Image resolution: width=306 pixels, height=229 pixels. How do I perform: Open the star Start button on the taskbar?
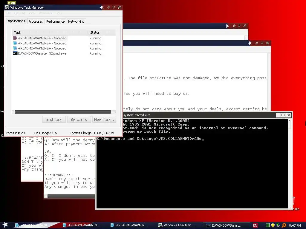pyautogui.click(x=5, y=225)
